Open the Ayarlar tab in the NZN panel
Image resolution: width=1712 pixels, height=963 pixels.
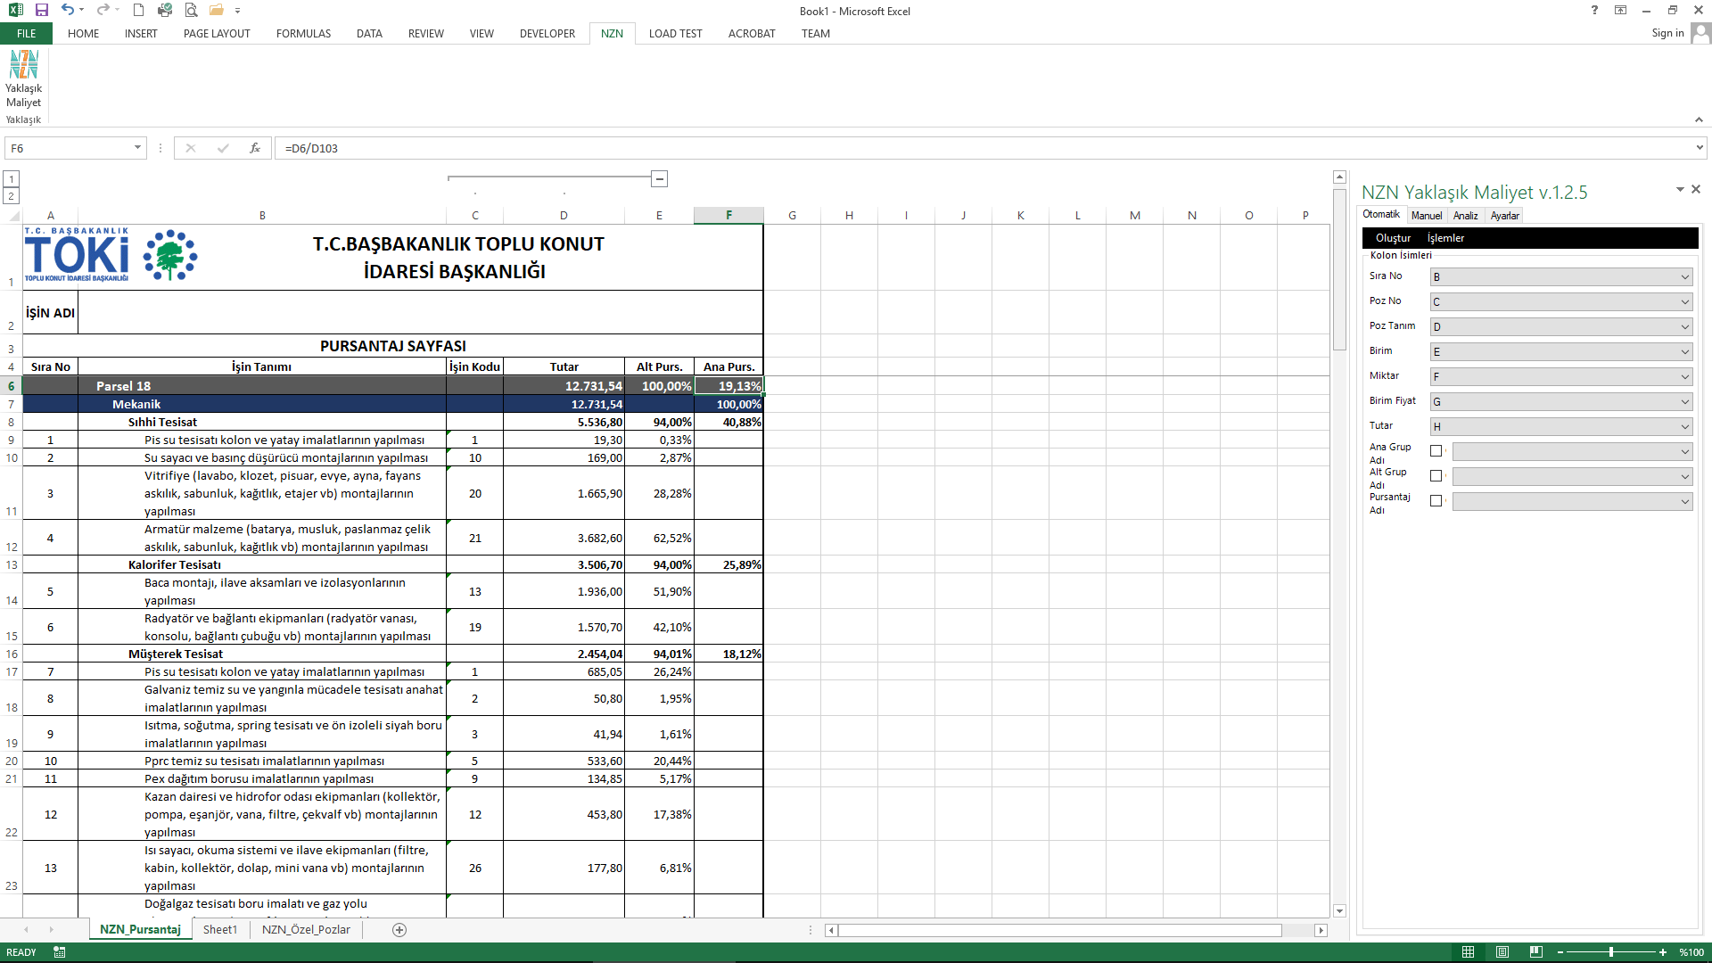[1504, 216]
